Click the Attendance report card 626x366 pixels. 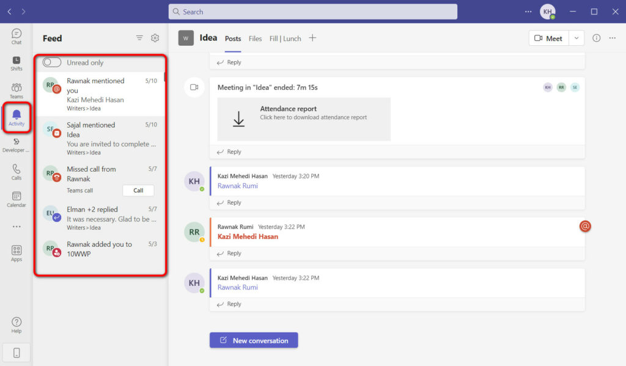coord(304,119)
